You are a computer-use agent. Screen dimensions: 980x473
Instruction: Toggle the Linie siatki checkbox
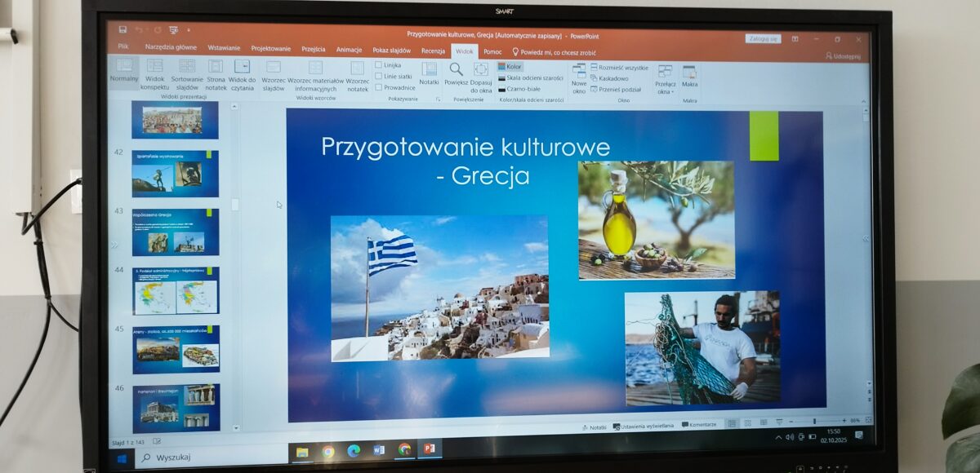[x=379, y=76]
